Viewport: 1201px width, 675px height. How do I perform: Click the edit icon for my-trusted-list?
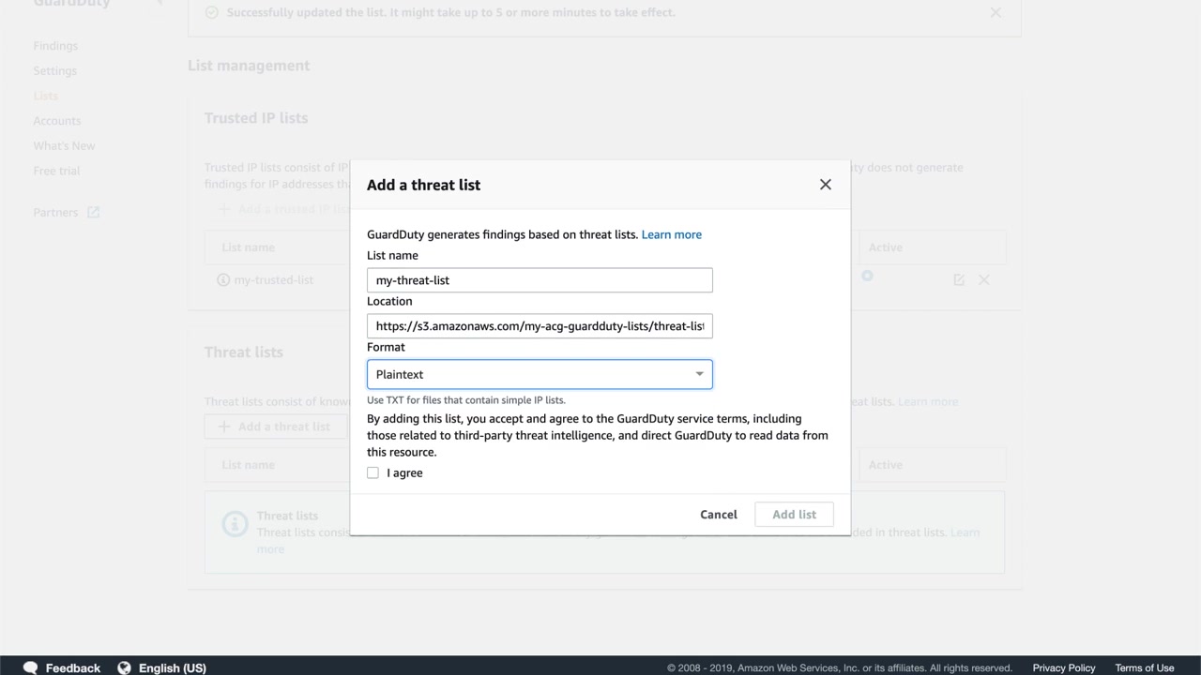pyautogui.click(x=958, y=279)
